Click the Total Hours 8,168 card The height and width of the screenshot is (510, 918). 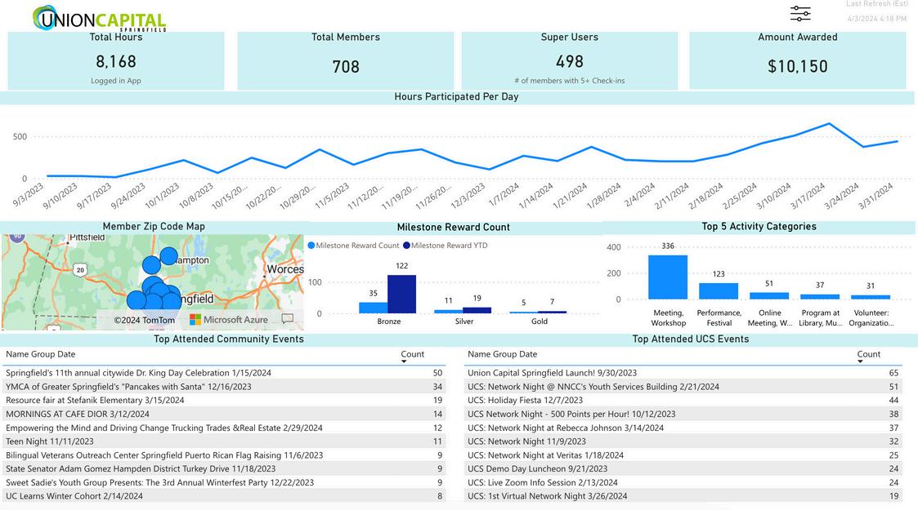pos(116,60)
